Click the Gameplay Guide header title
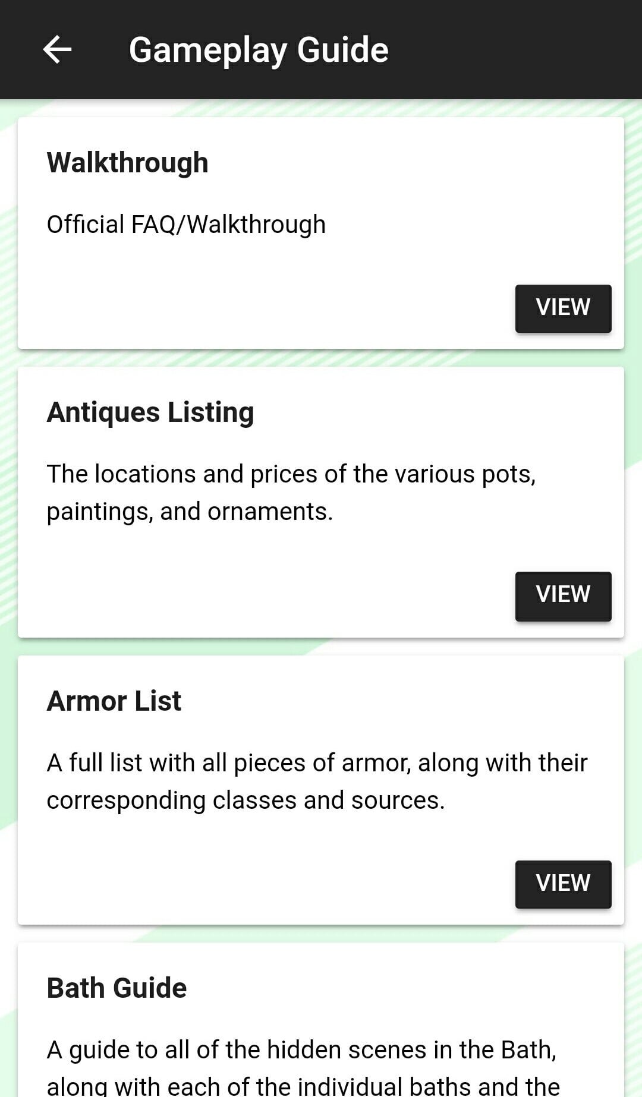The image size is (642, 1097). [x=259, y=49]
